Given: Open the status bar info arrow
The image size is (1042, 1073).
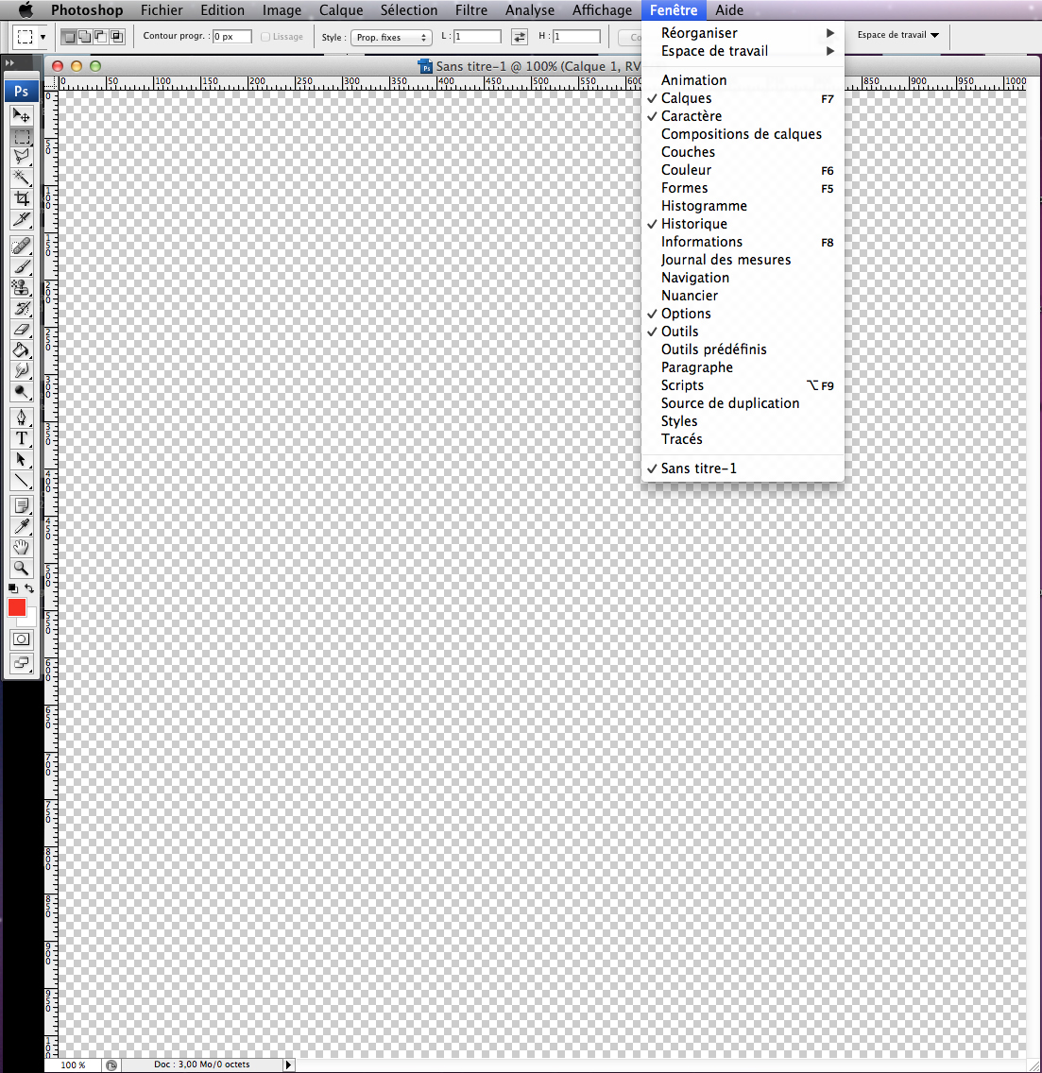Looking at the screenshot, I should click(288, 1064).
